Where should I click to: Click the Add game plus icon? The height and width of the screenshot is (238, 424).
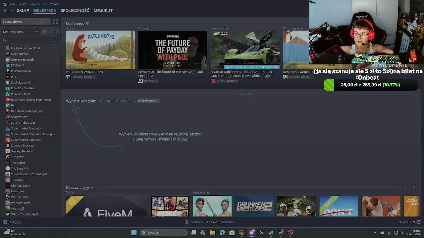pyautogui.click(x=5, y=222)
